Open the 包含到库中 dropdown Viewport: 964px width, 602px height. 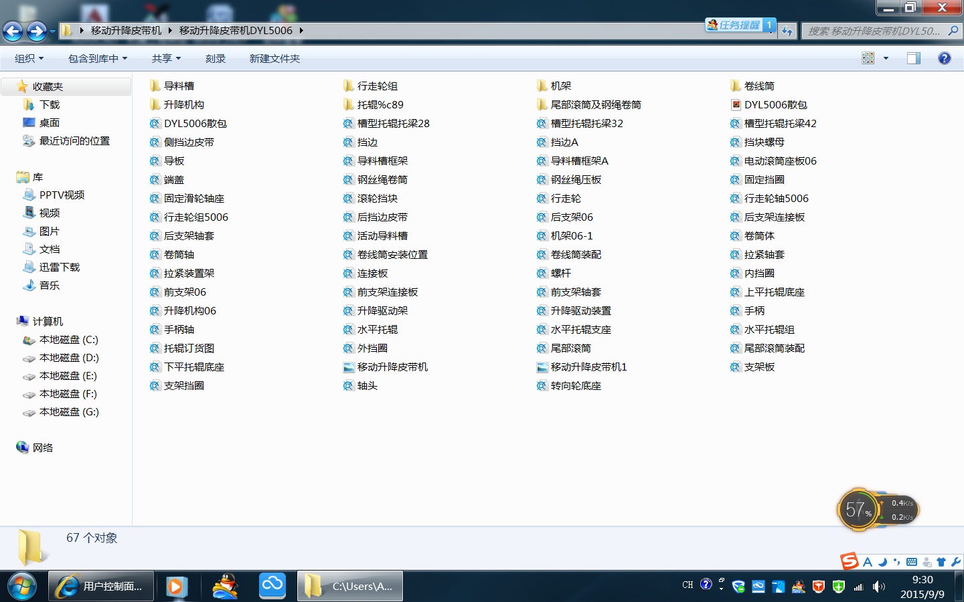98,58
